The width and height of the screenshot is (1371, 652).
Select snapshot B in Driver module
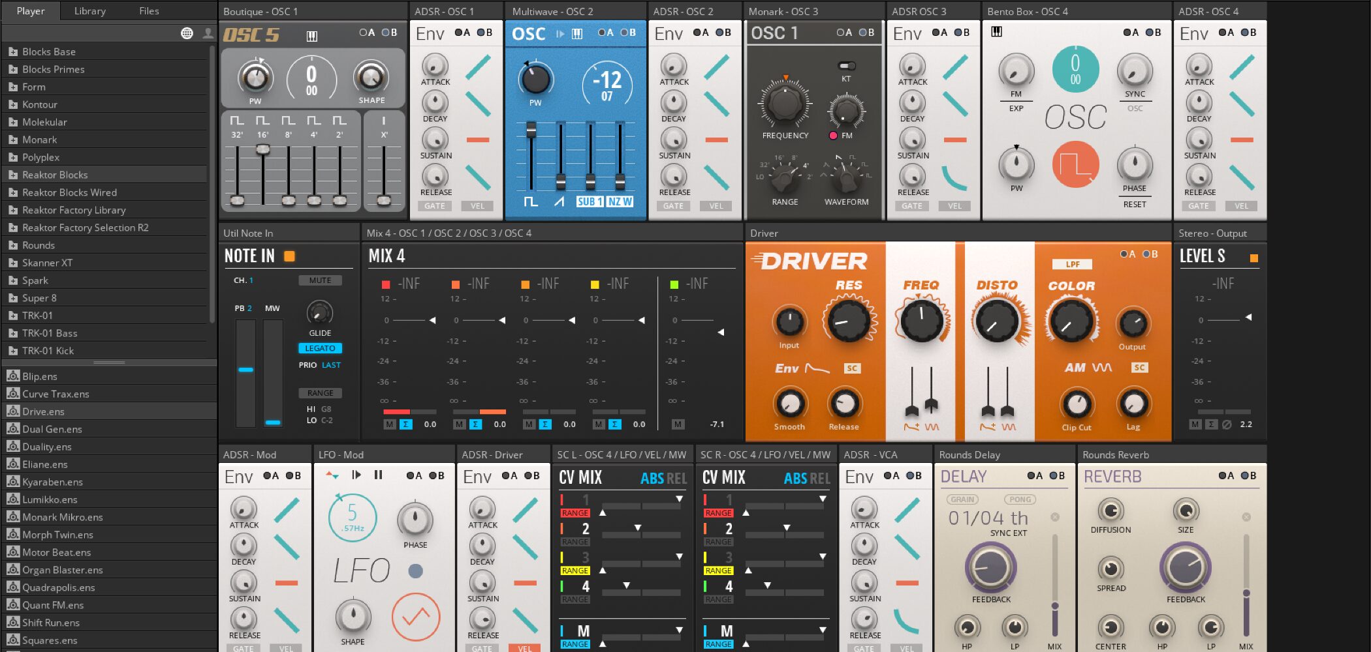pos(1150,254)
